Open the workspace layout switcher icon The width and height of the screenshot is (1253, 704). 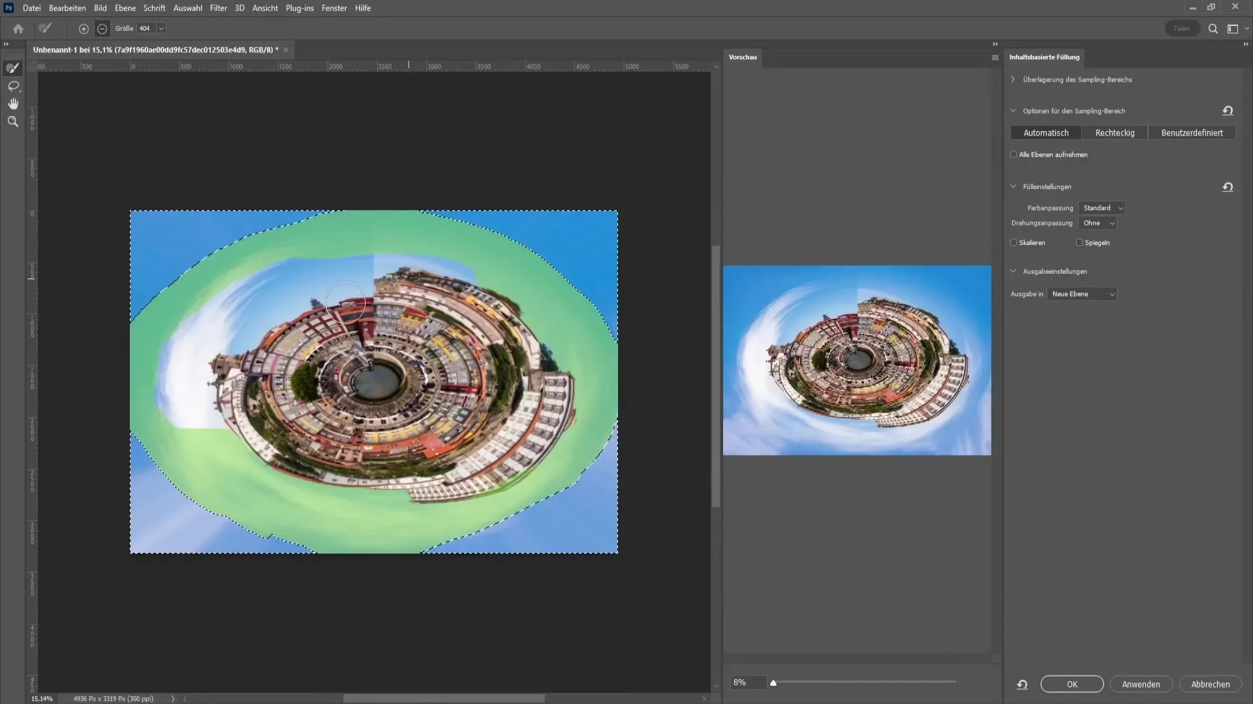pyautogui.click(x=1233, y=29)
